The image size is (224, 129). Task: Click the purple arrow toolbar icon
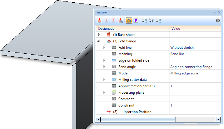coord(136,20)
